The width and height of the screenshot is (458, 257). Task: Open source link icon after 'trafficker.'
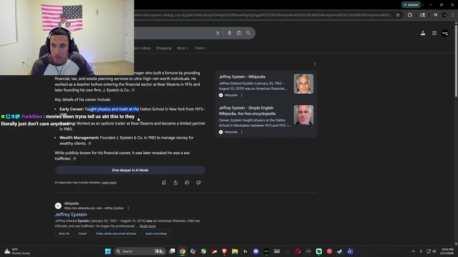(x=74, y=159)
